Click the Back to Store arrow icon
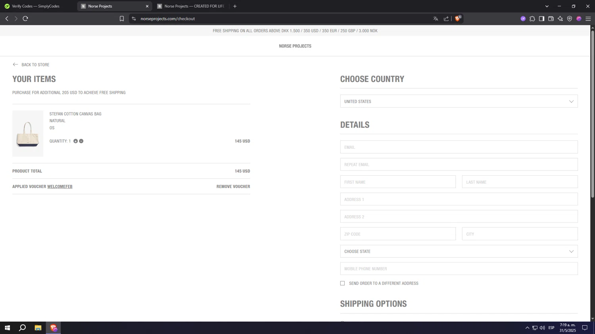 click(15, 65)
